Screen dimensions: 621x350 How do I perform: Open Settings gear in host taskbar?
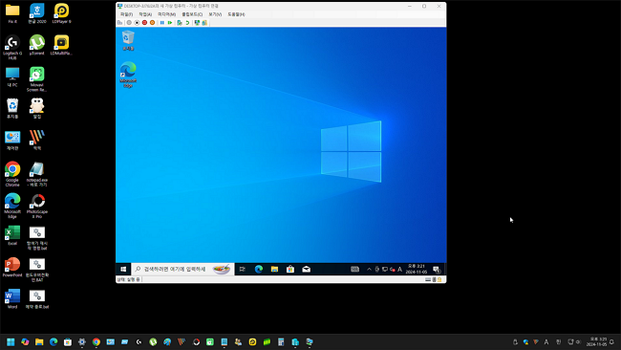click(82, 341)
